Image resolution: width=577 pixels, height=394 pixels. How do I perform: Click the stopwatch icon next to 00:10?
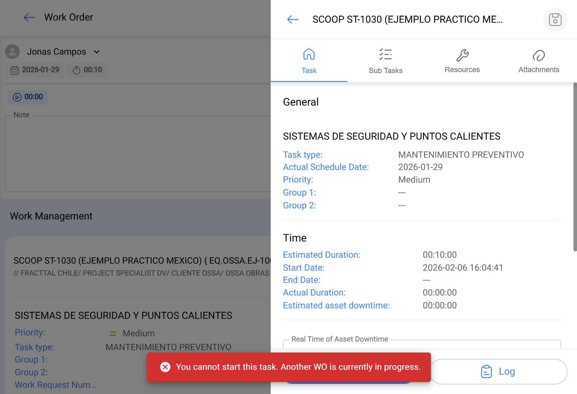(77, 70)
